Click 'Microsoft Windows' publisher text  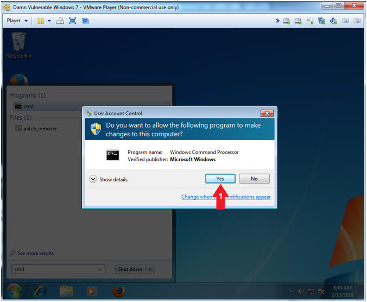tap(193, 160)
